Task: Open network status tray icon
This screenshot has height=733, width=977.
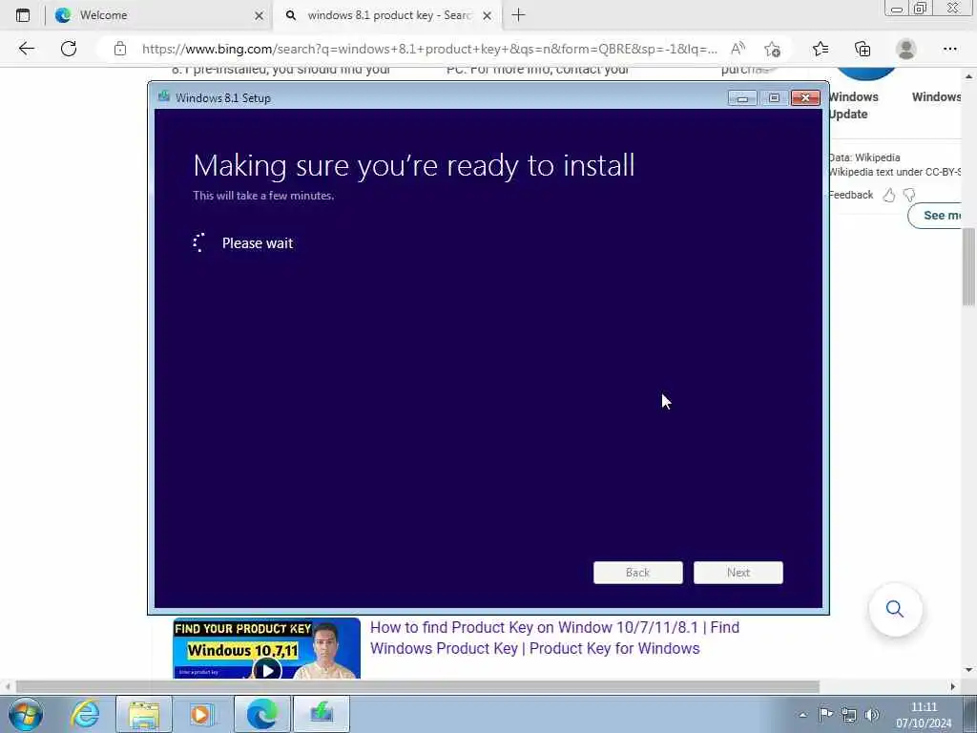Action: (x=848, y=714)
